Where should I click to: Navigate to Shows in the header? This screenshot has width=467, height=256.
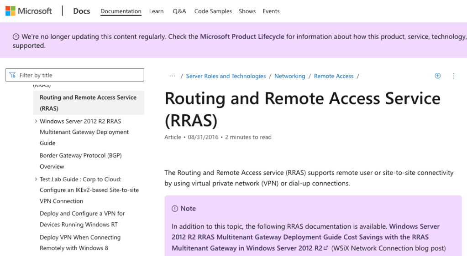247,11
